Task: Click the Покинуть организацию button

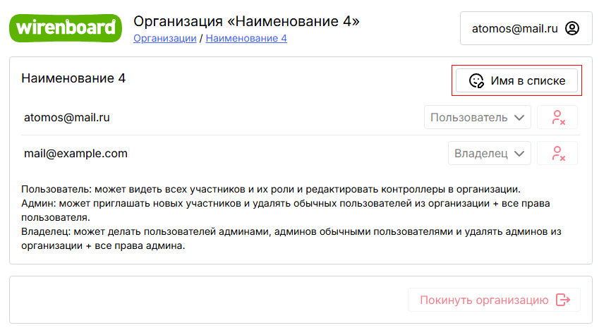Action: point(495,300)
